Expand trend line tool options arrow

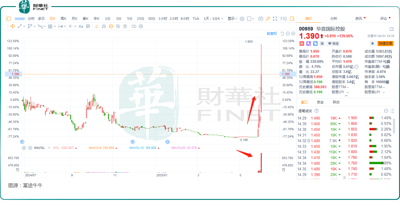coord(24,26)
